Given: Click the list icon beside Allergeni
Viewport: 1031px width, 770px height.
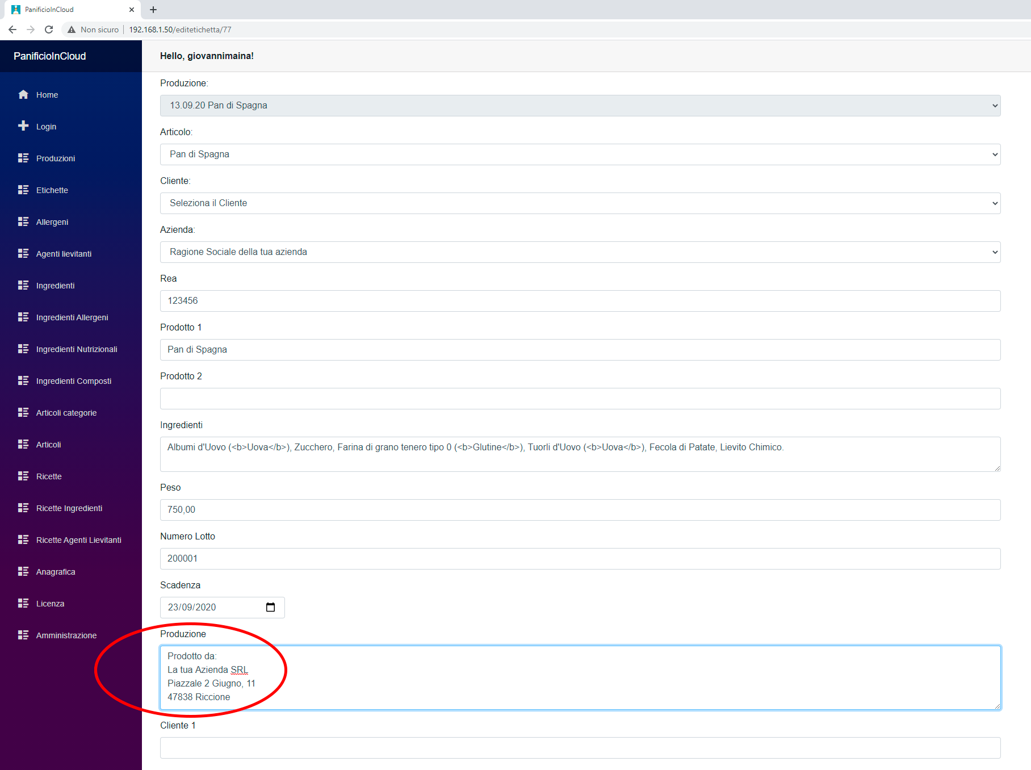Looking at the screenshot, I should [x=23, y=221].
